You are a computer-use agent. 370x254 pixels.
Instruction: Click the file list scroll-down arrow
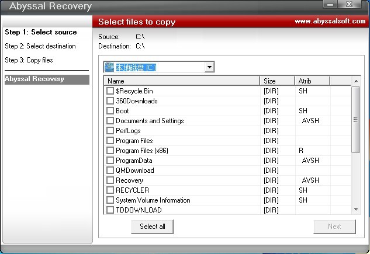coord(356,210)
